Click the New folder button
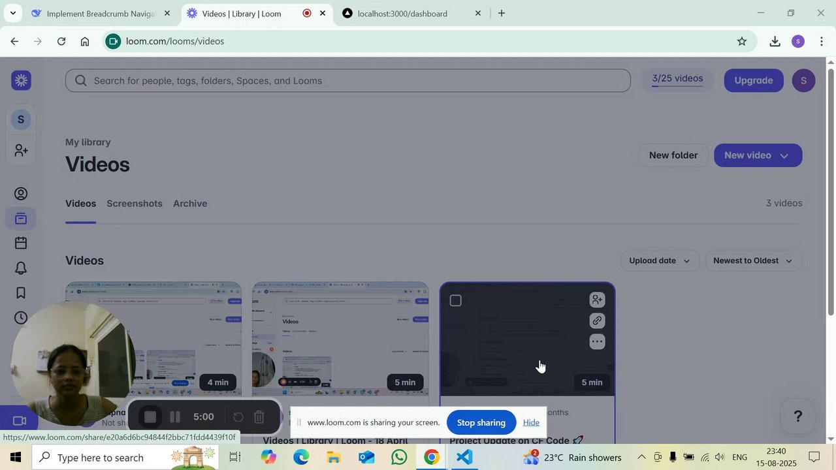Image resolution: width=836 pixels, height=470 pixels. [673, 155]
